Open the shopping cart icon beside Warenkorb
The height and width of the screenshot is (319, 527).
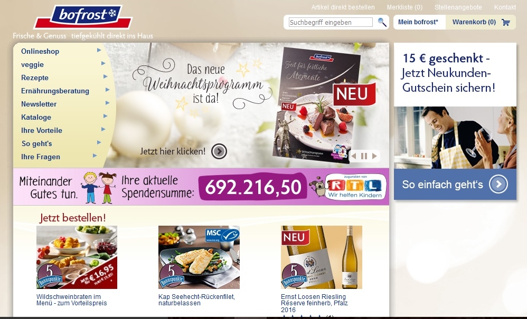505,23
